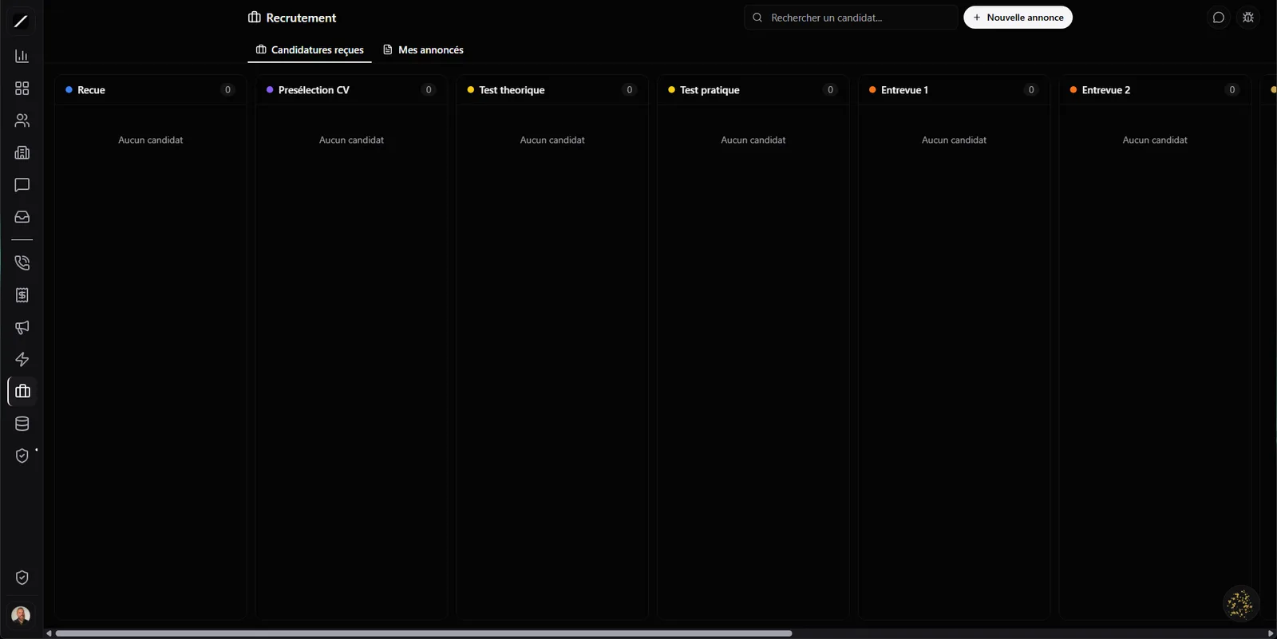Switch to Mes annonces tab

[x=423, y=49]
